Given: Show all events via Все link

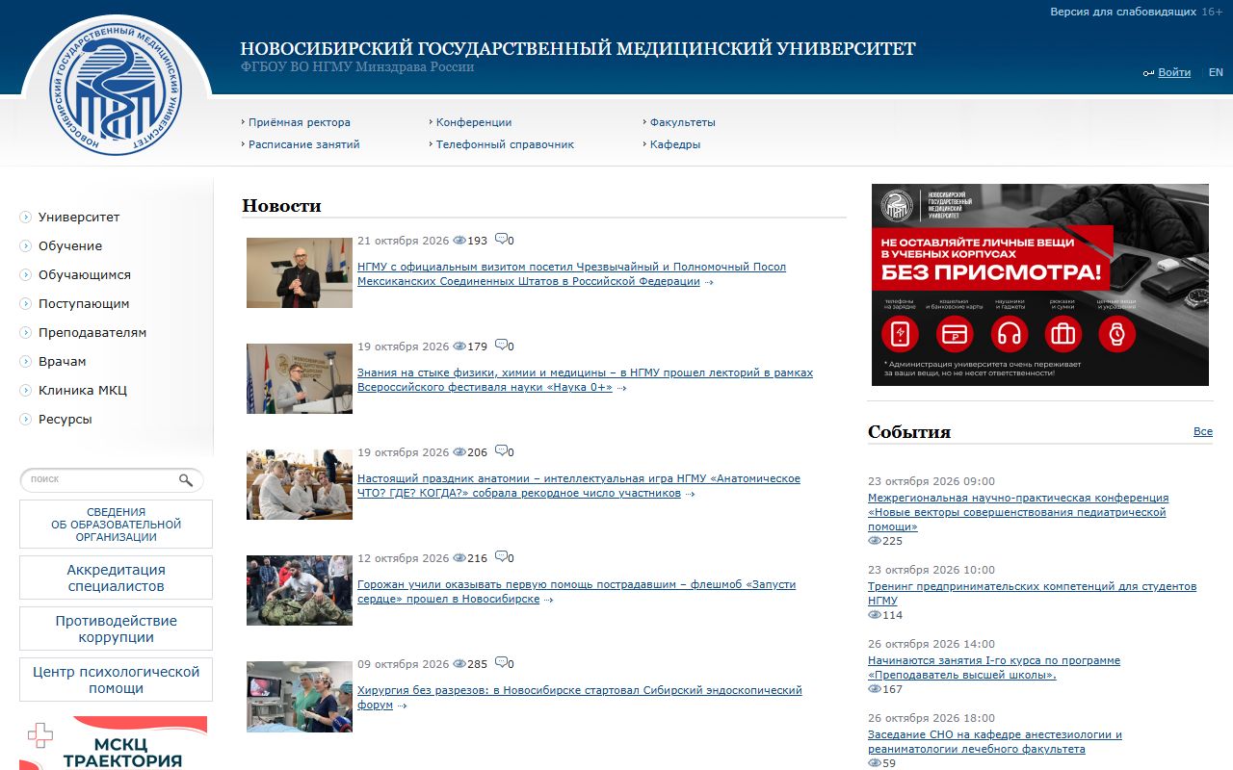Looking at the screenshot, I should pyautogui.click(x=1203, y=431).
